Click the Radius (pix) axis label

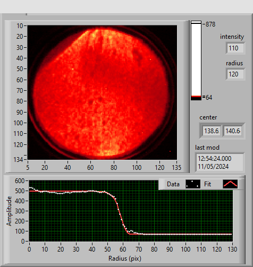coord(125,259)
